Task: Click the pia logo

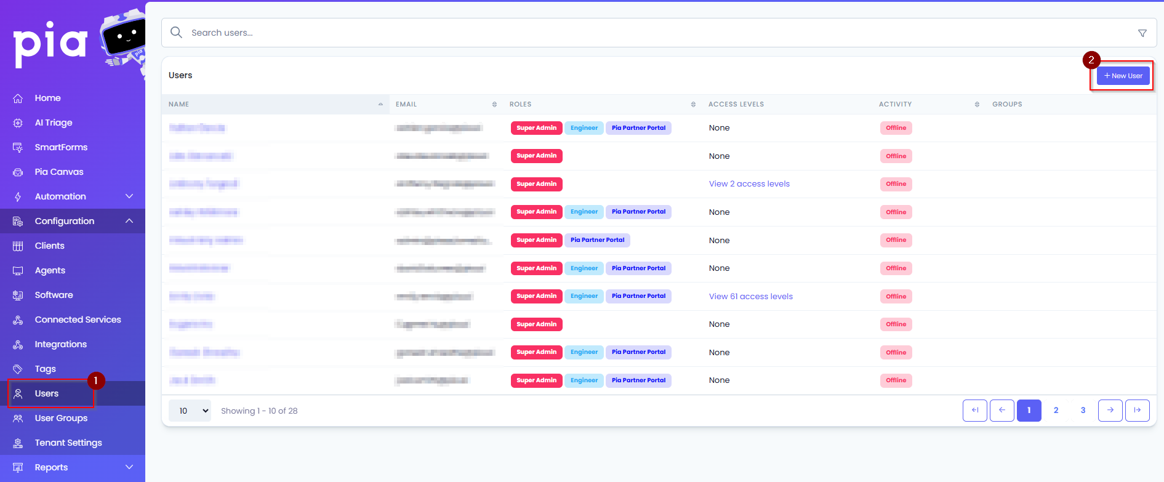Action: [x=50, y=44]
